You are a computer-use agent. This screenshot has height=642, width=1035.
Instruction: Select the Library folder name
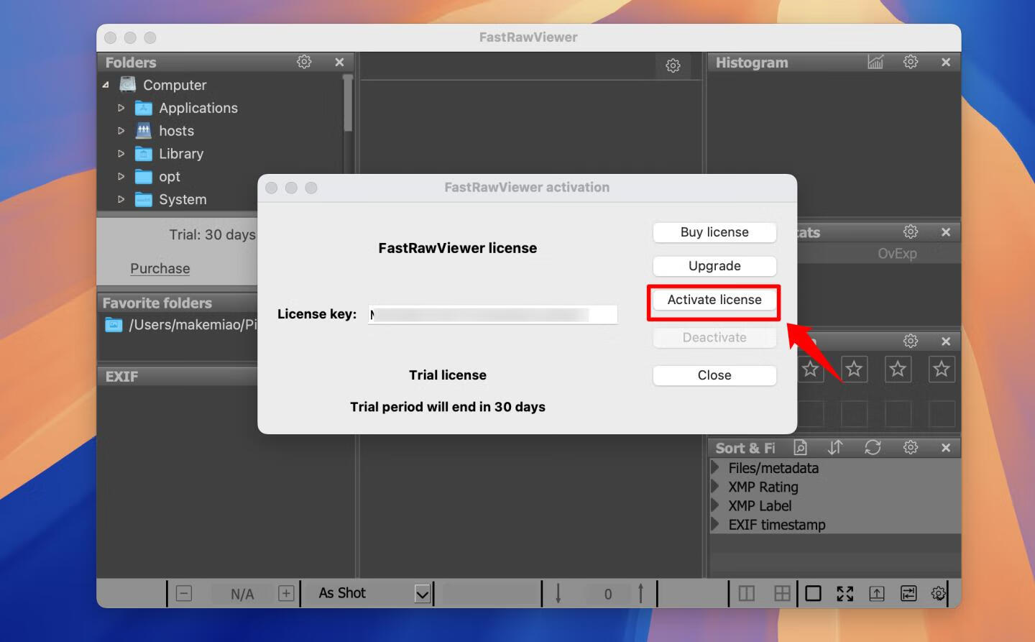(181, 153)
